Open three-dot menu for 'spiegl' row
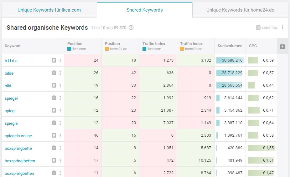This screenshot has width=290, height=177. point(60,110)
